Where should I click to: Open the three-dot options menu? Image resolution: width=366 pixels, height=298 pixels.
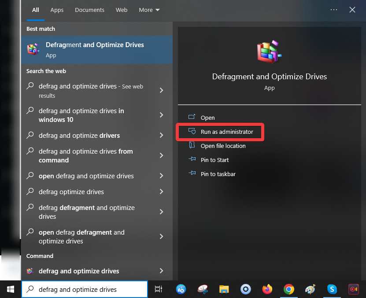click(333, 10)
